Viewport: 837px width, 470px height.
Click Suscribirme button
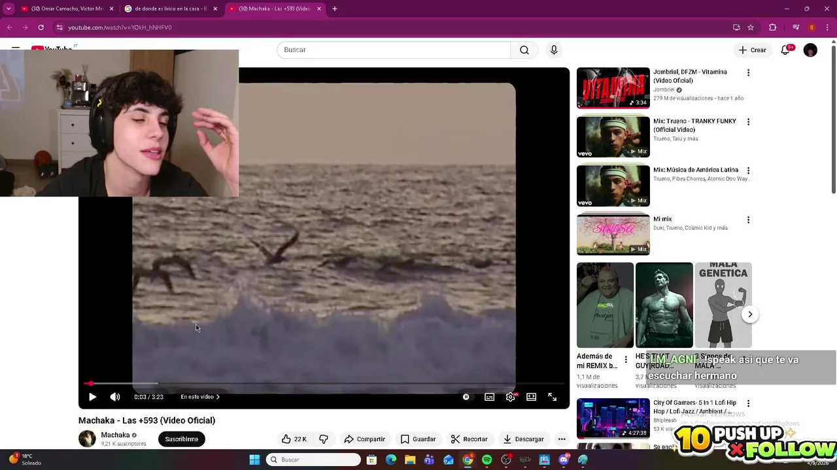pyautogui.click(x=182, y=439)
